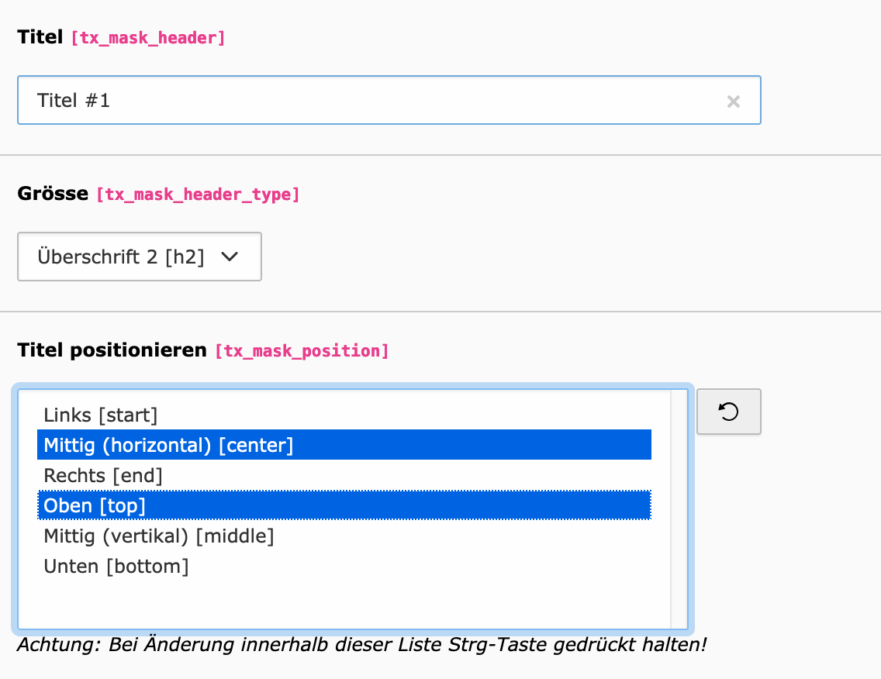Click the Titel positionieren label

tap(112, 350)
